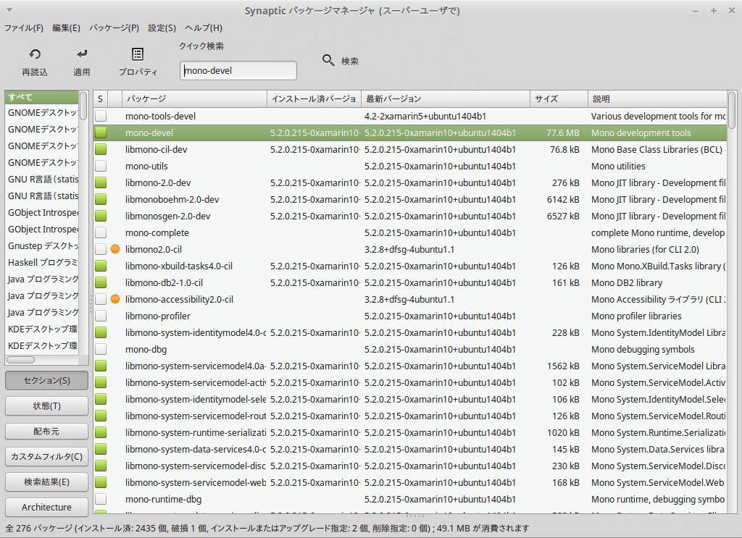The height and width of the screenshot is (538, 742).
Task: Click description 'Mono debugging symbols'
Action: click(x=643, y=349)
